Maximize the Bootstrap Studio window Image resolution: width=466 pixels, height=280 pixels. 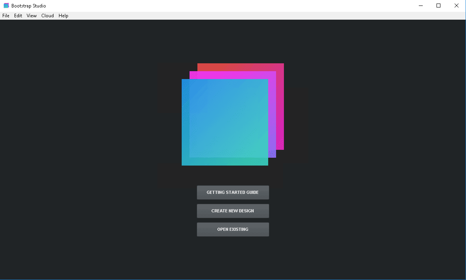(438, 6)
